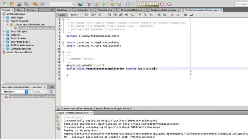Click the Undo arrow icon

click(x=35, y=4)
